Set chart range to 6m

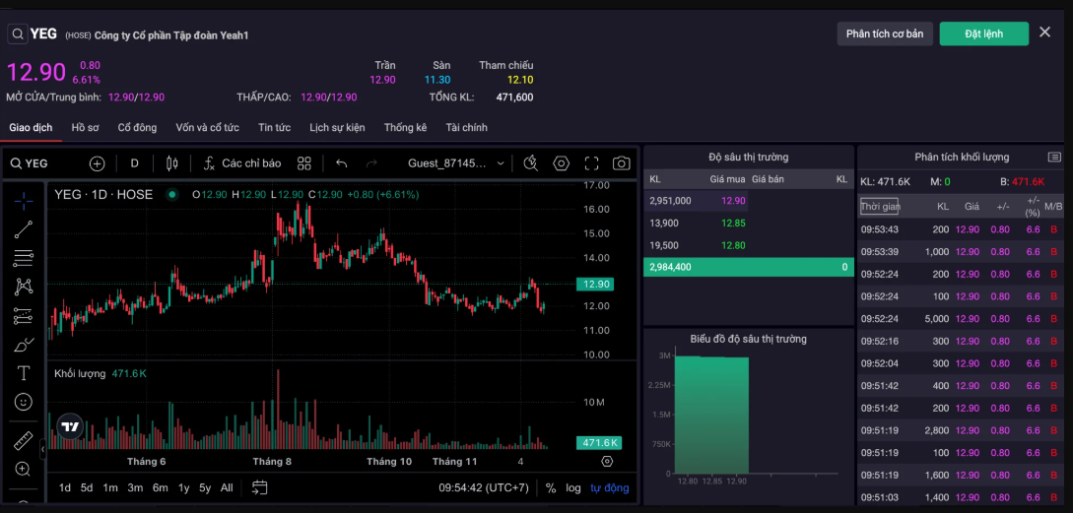(161, 487)
